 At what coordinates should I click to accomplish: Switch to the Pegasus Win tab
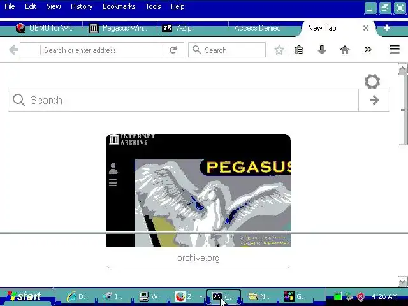pyautogui.click(x=119, y=28)
